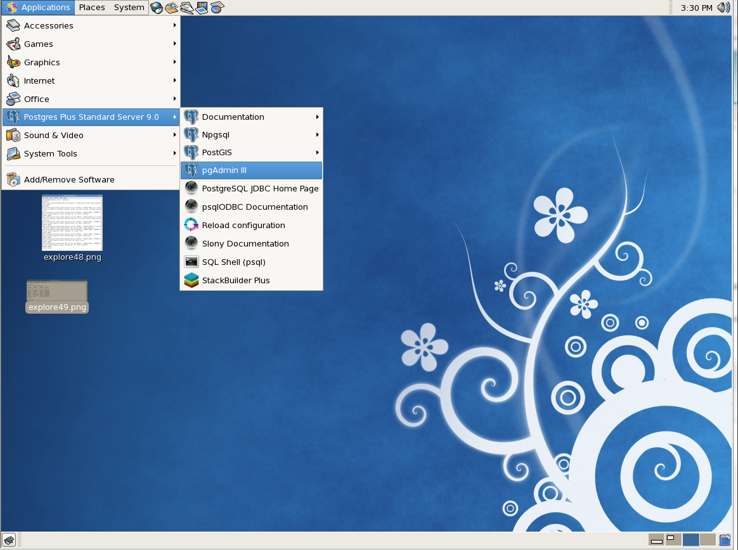738x550 pixels.
Task: Expand the Games submenu arrow
Action: pyautogui.click(x=174, y=44)
